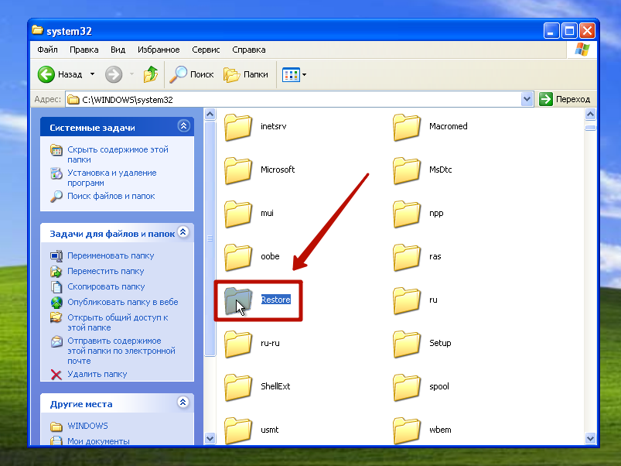Select the mui folder icon
This screenshot has width=621, height=466.
coord(238,214)
